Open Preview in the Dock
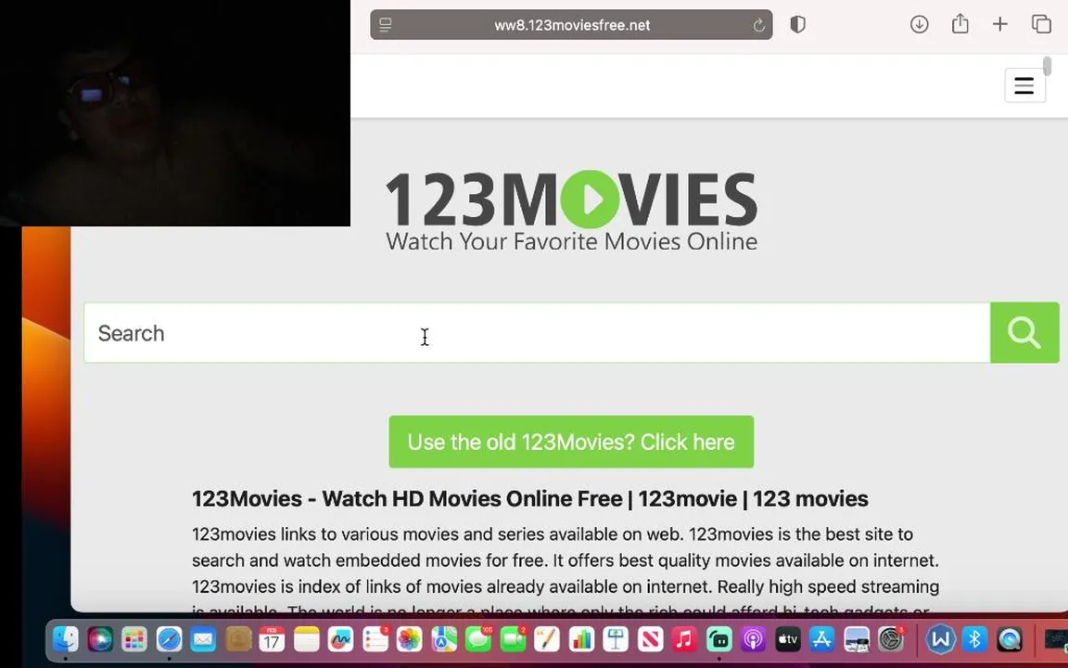Screen dimensions: 1068x668 click(857, 639)
